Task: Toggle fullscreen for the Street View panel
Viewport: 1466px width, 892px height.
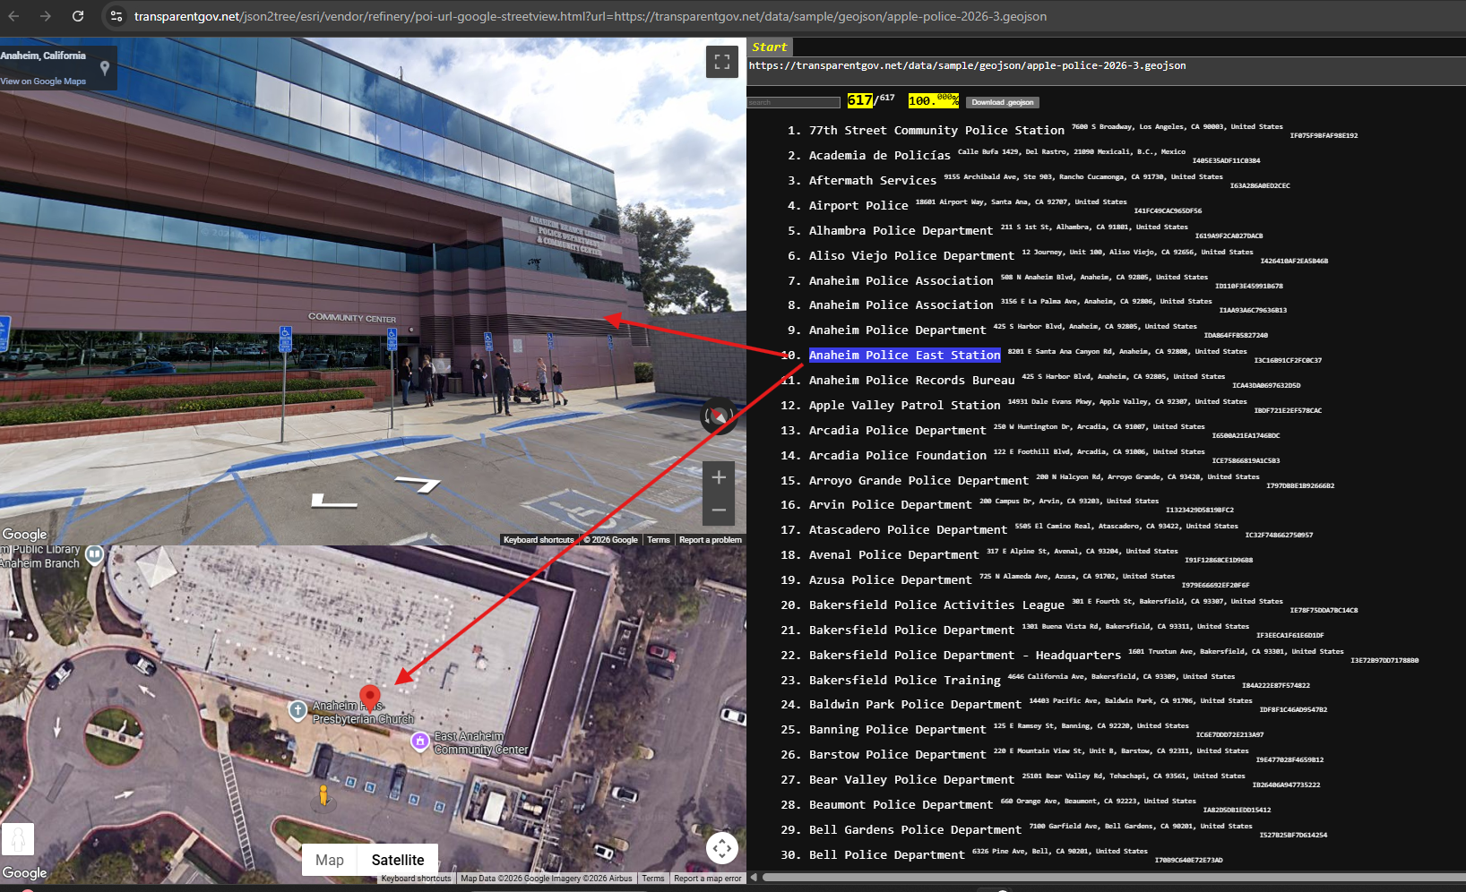Action: point(721,62)
